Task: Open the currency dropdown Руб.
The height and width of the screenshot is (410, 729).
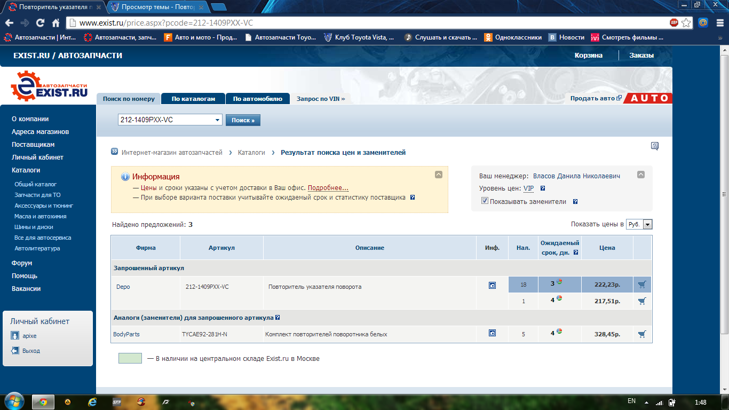Action: pyautogui.click(x=647, y=225)
